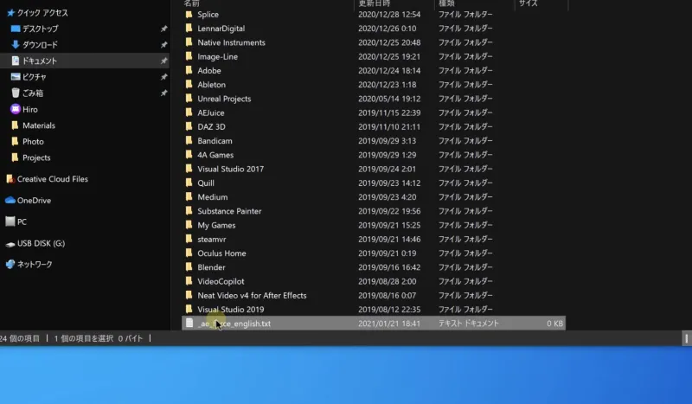Click the view toggle at status bar right

coord(686,338)
